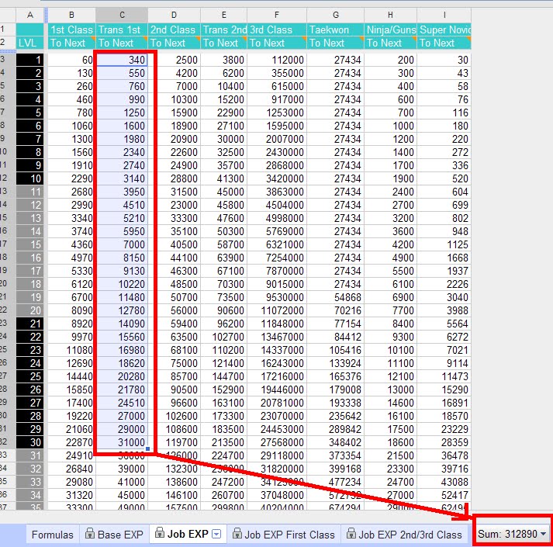This screenshot has height=547, width=553.
Task: Click cell with value 8090
Action: point(71,310)
